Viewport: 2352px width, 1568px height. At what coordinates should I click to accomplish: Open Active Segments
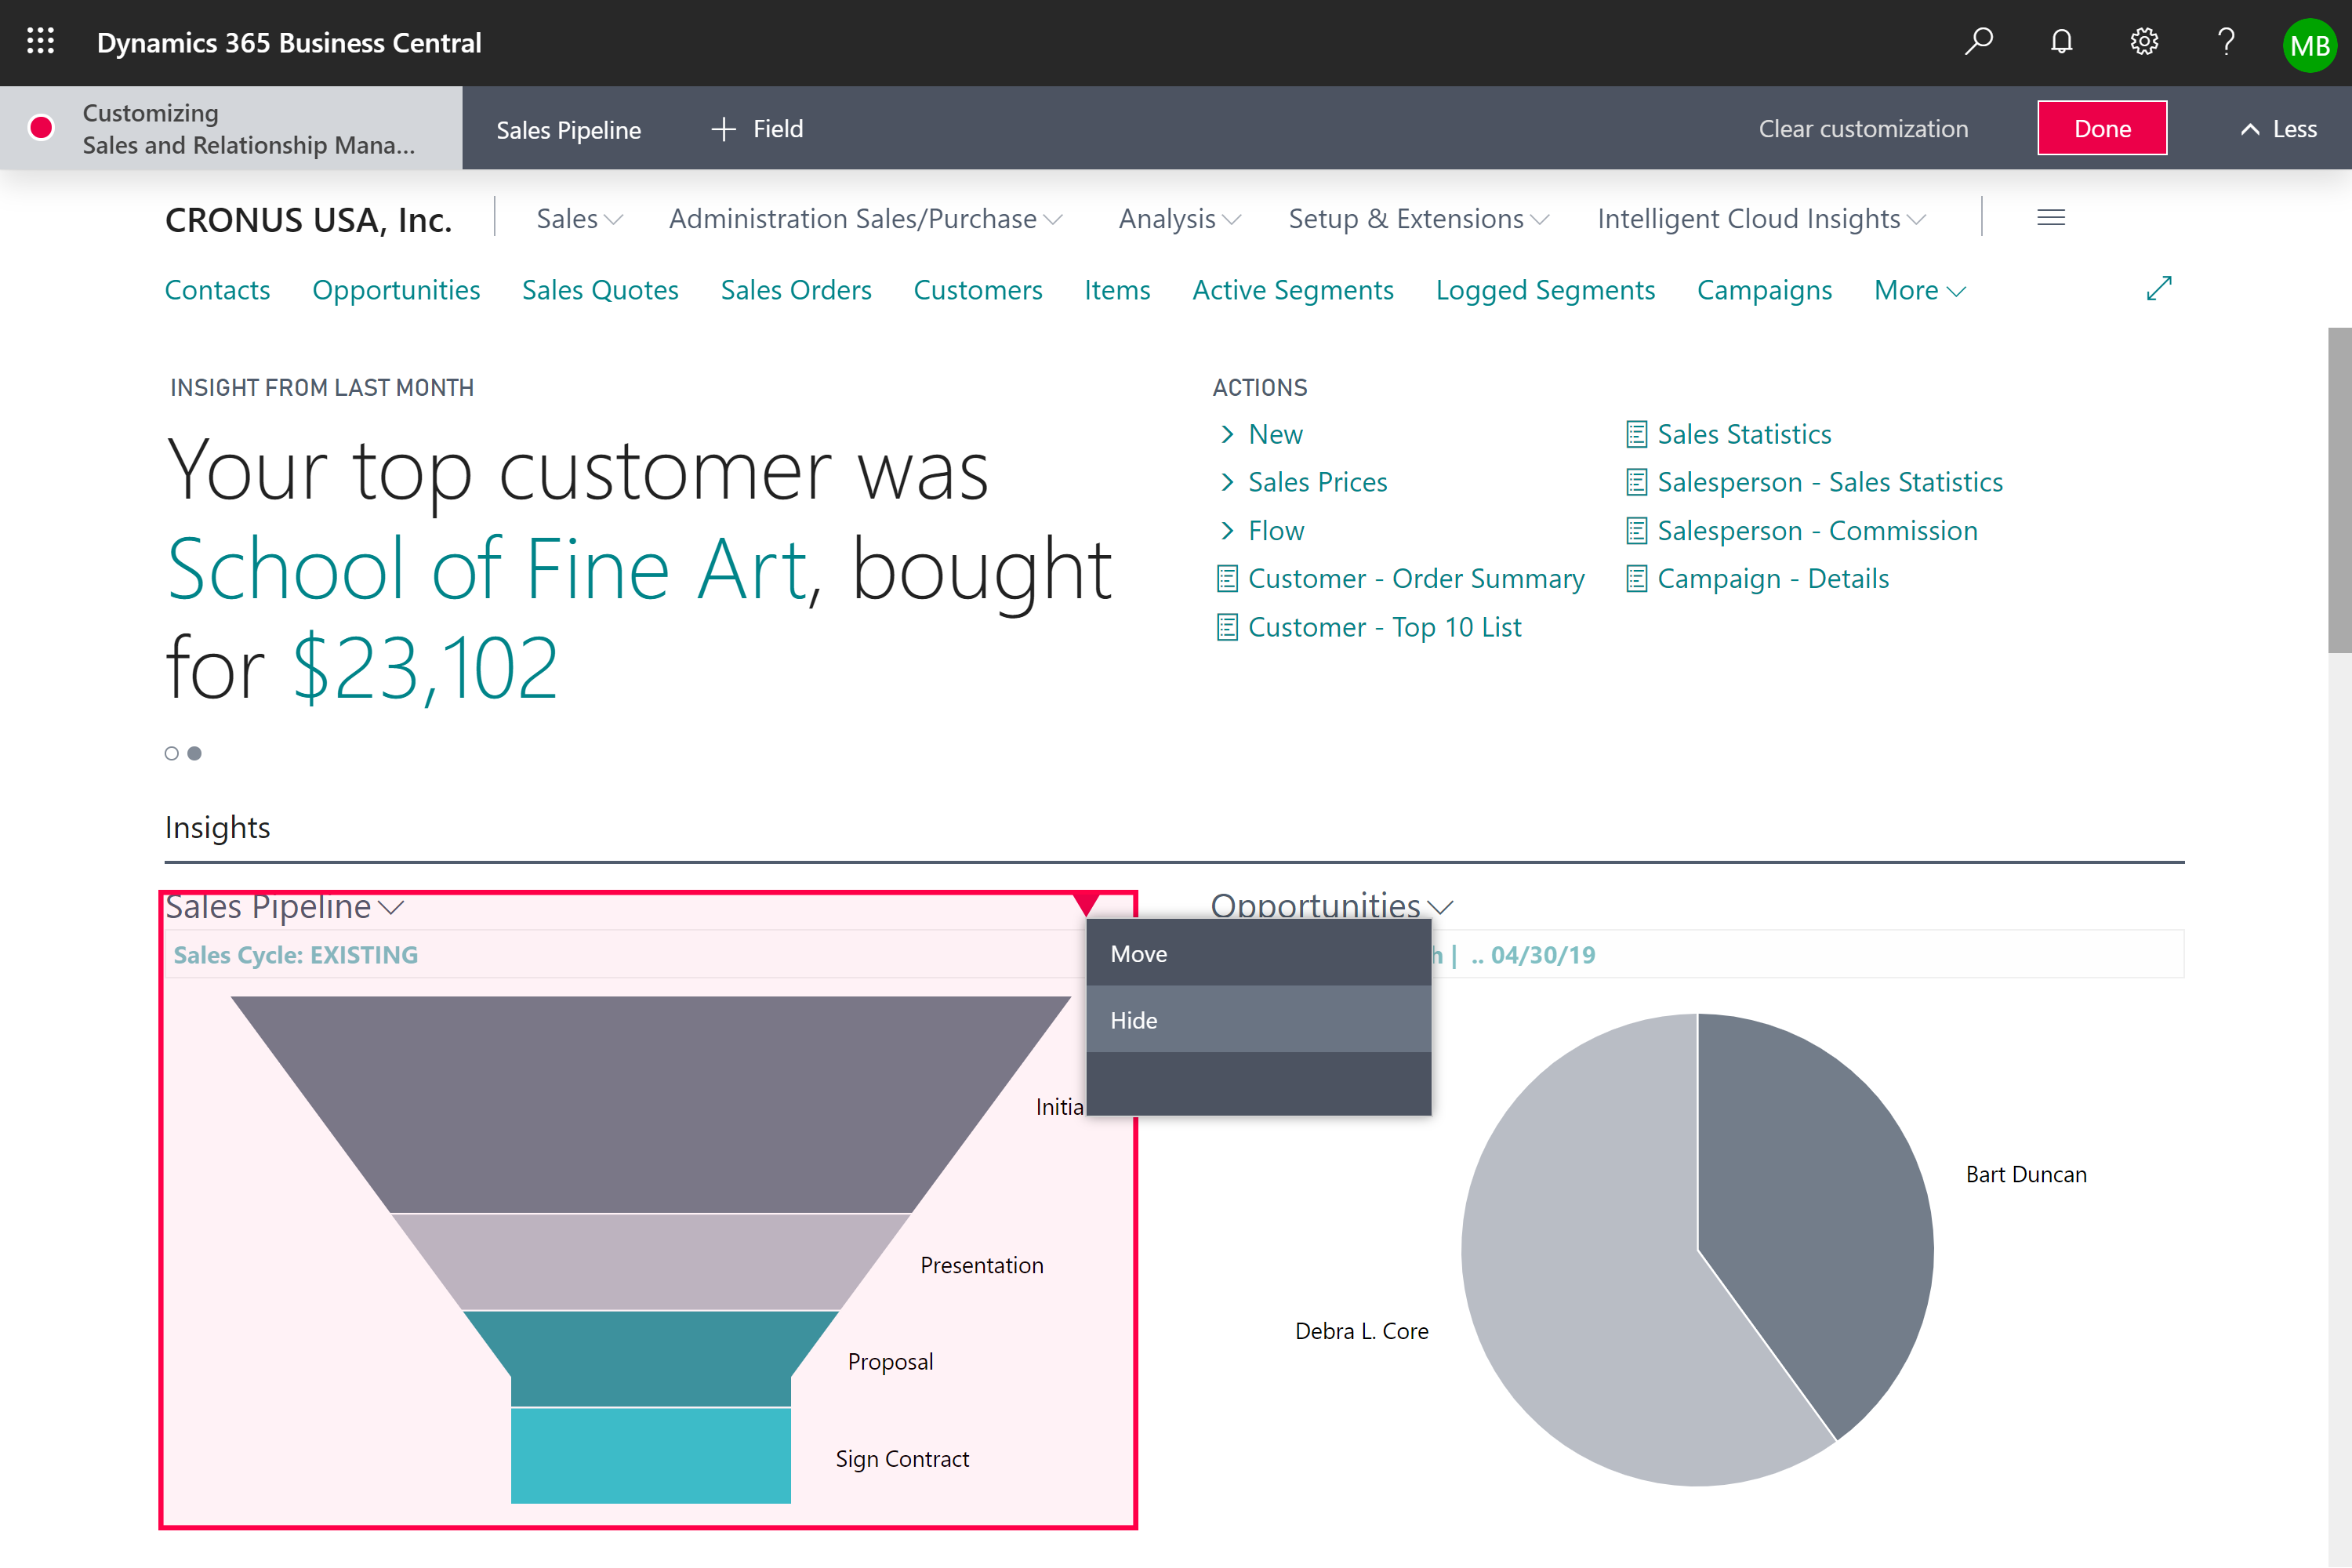(1292, 290)
